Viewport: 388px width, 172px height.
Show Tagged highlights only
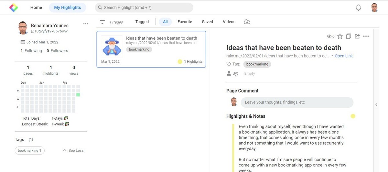pos(142,22)
